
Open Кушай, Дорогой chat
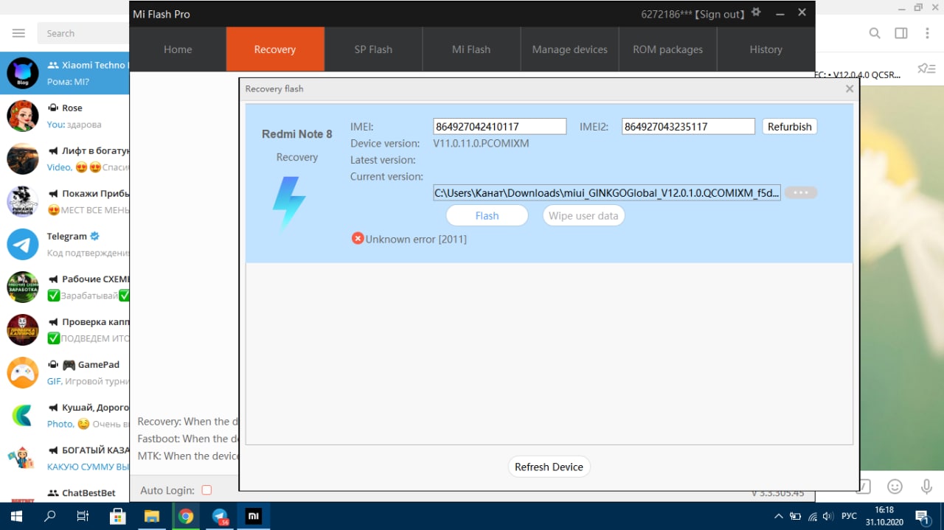65,415
